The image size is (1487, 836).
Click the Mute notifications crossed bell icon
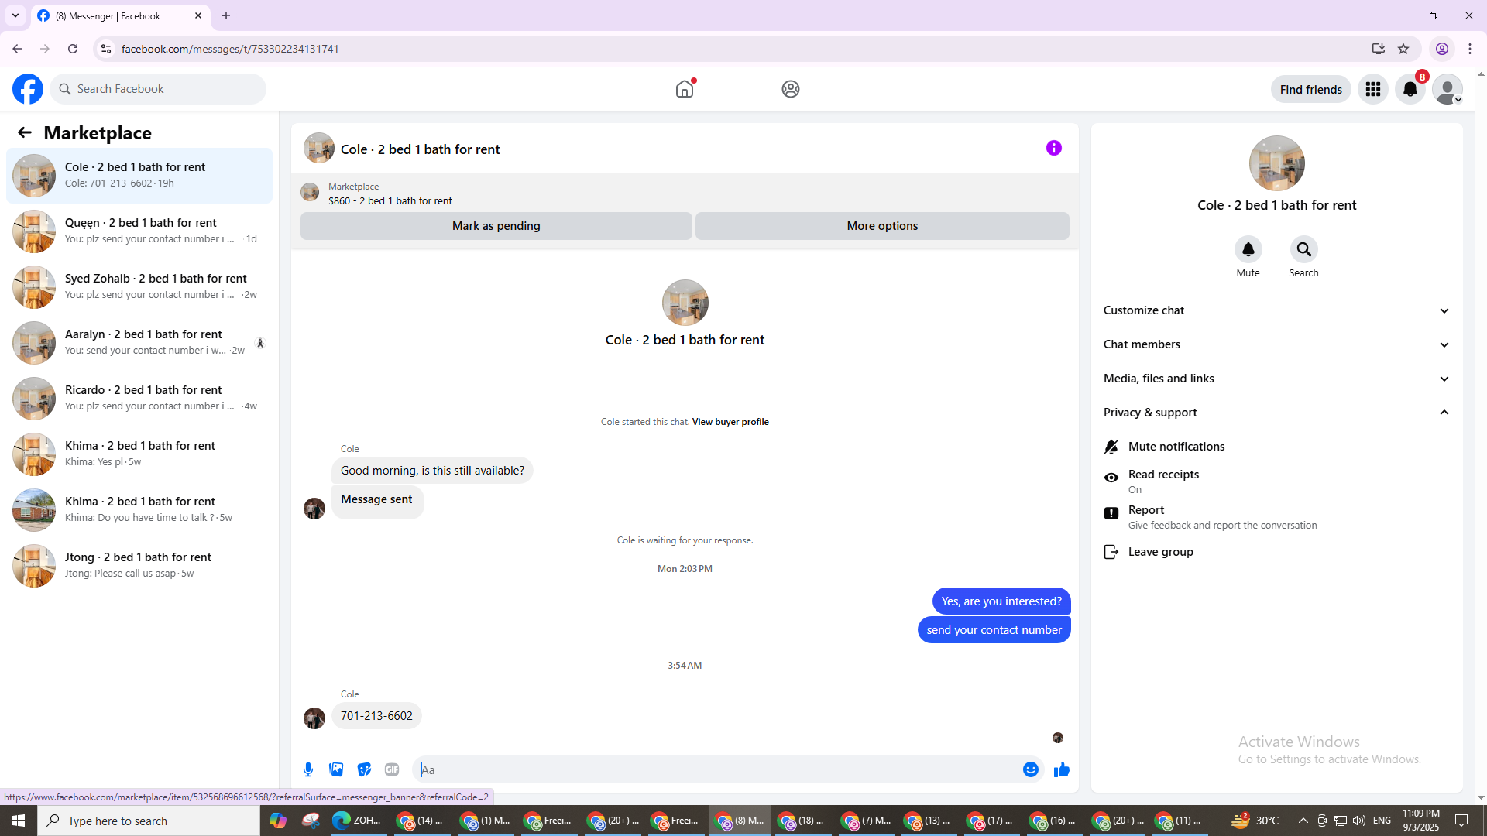click(x=1111, y=447)
